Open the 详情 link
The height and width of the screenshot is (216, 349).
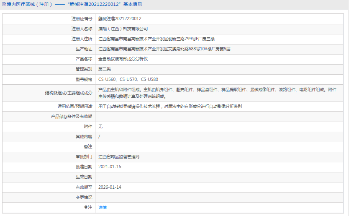(103, 208)
